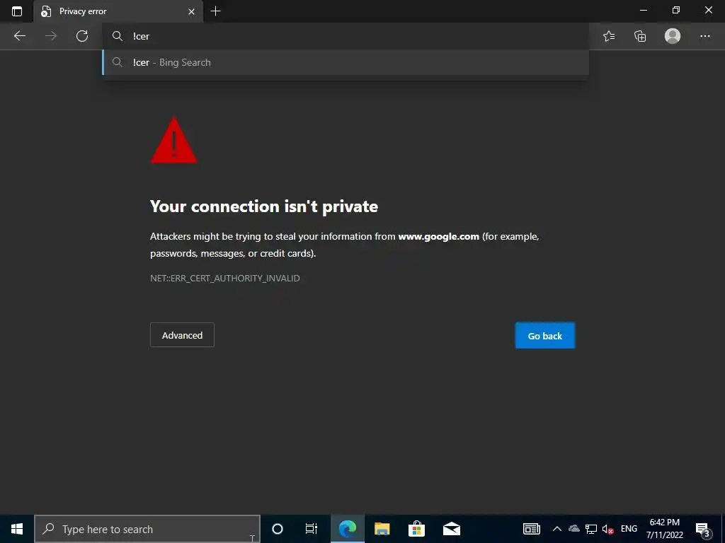725x543 pixels.
Task: Click the 'Type here to search' box
Action: [x=147, y=529]
